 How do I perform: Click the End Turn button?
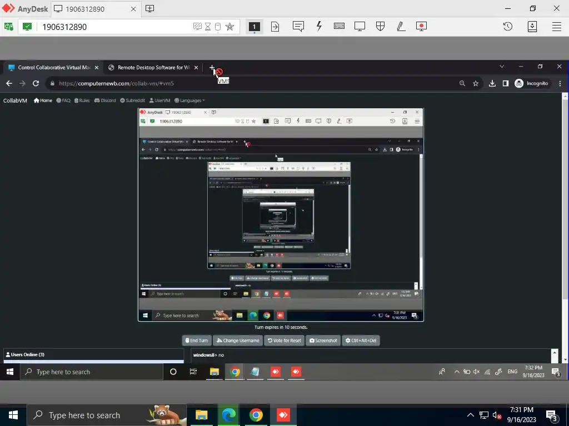click(x=196, y=341)
